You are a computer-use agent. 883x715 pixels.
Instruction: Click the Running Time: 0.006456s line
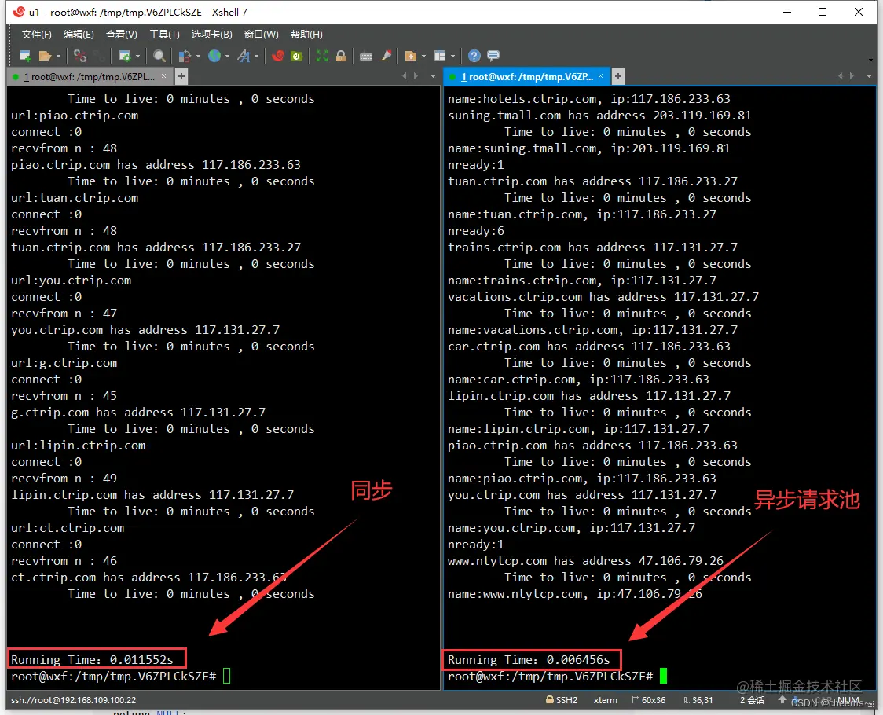click(529, 659)
